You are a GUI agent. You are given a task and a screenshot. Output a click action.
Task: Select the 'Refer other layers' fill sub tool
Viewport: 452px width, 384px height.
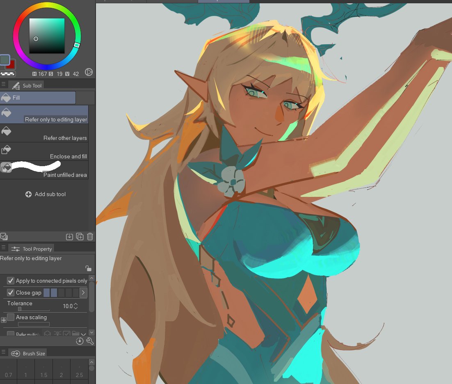click(x=44, y=133)
